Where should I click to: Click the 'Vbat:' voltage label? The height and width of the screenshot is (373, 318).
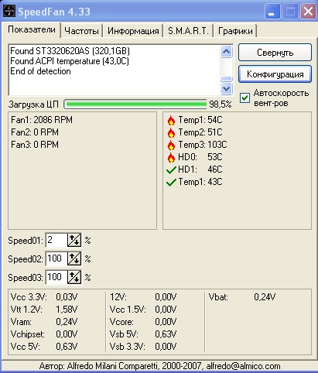(218, 297)
